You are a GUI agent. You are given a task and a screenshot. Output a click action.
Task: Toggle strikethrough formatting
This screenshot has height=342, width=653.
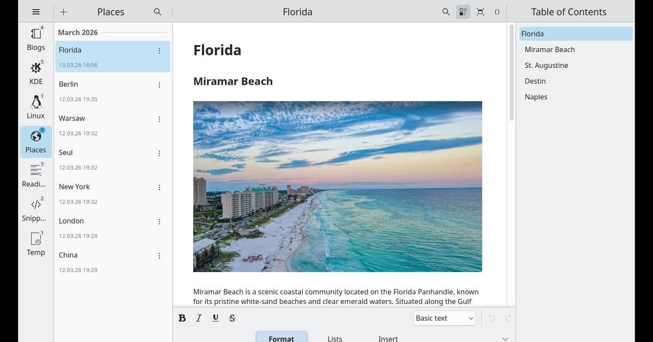pyautogui.click(x=232, y=318)
